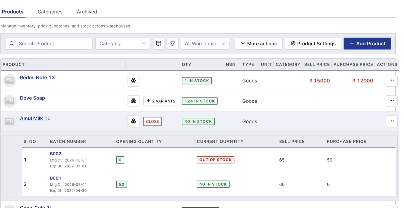Open the add-column table icon button
This screenshot has height=208, width=404.
point(159,44)
